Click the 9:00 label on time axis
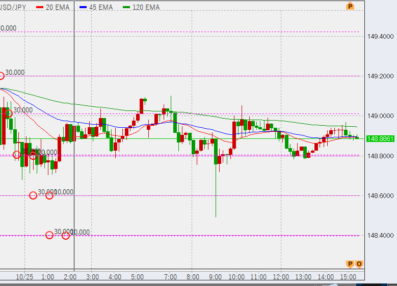Screen dimensions: 397x286 [215, 277]
